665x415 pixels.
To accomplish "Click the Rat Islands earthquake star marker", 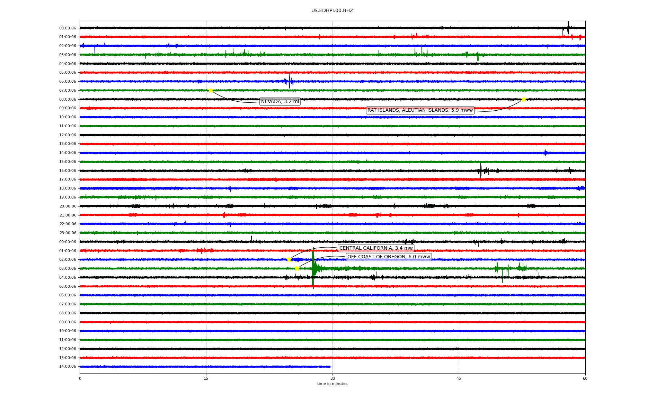I will 524,100.
